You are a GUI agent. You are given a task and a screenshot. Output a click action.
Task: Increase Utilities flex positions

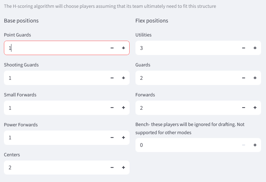click(x=255, y=48)
